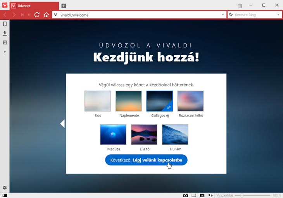
Task: Go forward with the forward arrow
Action: pyautogui.click(x=14, y=15)
